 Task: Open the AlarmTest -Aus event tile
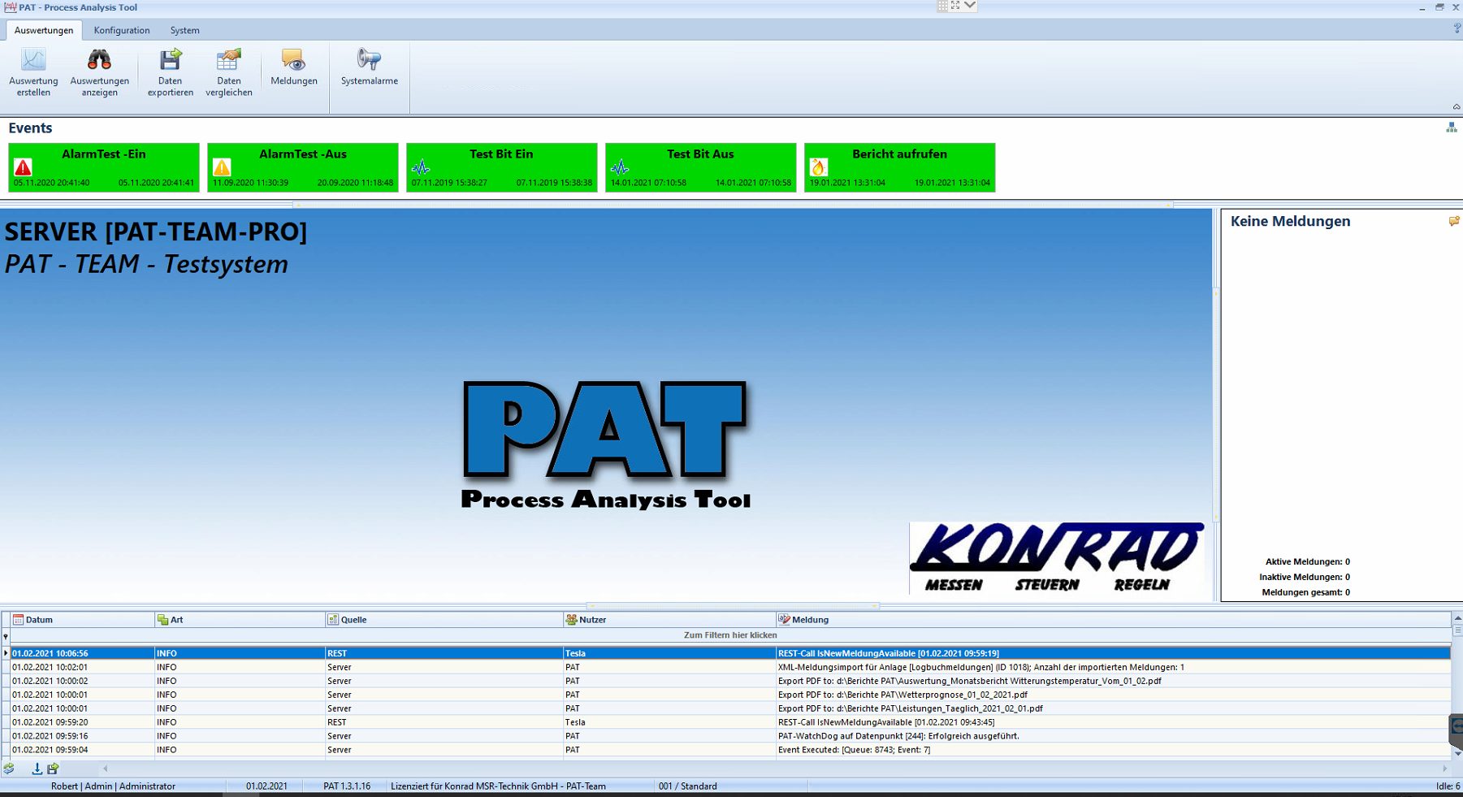click(x=303, y=167)
